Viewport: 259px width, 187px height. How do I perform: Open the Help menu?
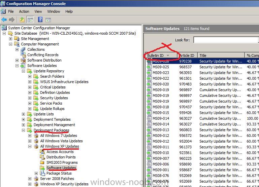[69, 11]
